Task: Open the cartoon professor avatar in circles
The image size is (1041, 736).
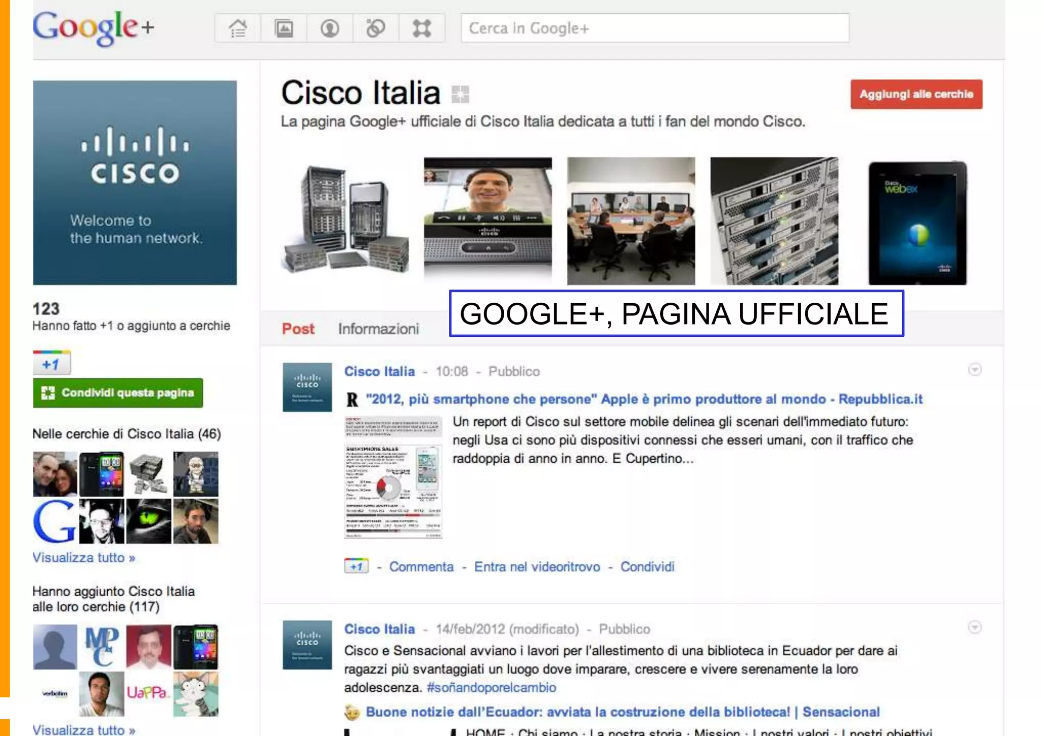Action: pyautogui.click(x=196, y=474)
